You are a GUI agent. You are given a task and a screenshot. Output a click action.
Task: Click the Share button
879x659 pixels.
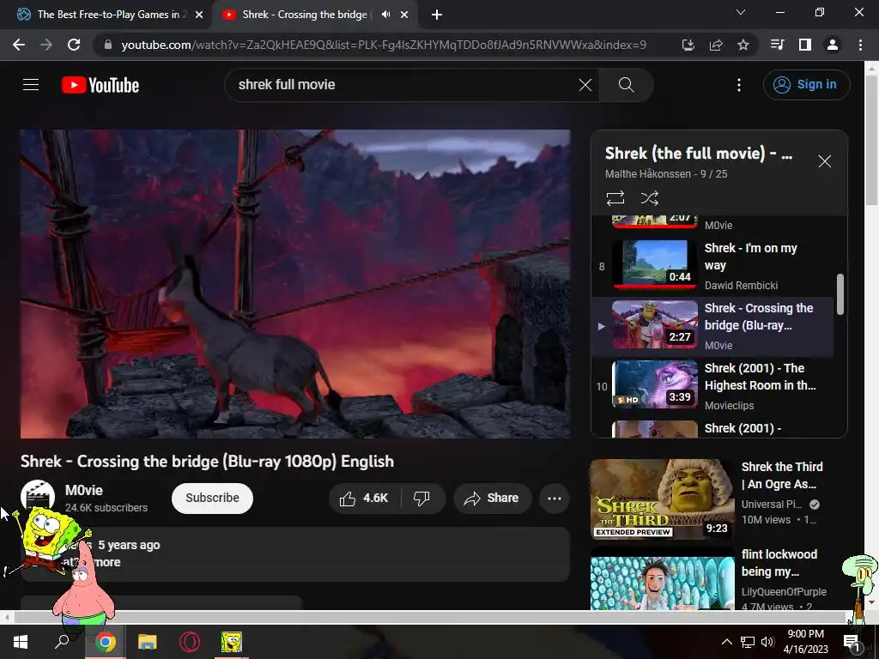pyautogui.click(x=492, y=498)
